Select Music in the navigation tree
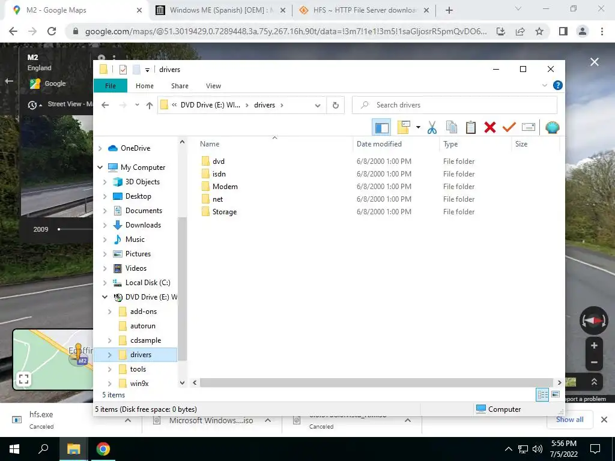The width and height of the screenshot is (615, 461). 135,240
